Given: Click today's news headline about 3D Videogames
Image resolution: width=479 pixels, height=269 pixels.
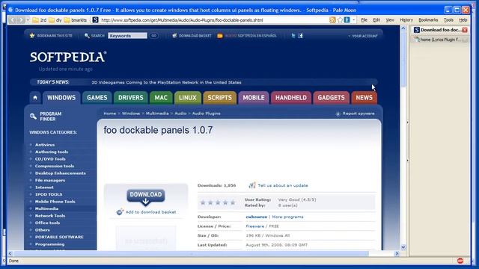Looking at the screenshot, I should coord(166,82).
